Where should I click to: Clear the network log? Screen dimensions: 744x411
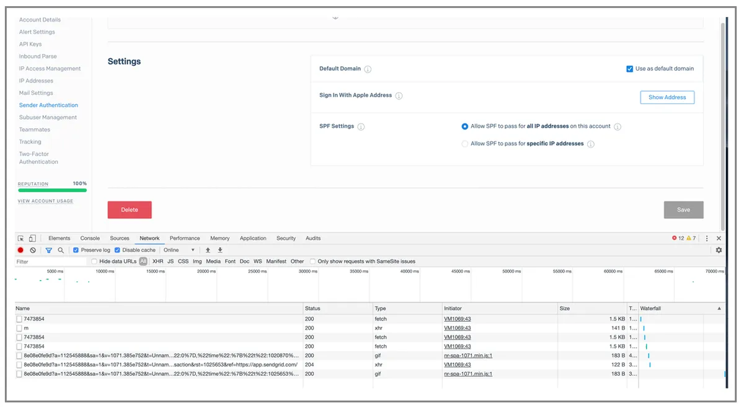33,250
